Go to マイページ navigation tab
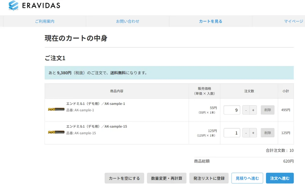The height and width of the screenshot is (187, 305). coord(293,21)
